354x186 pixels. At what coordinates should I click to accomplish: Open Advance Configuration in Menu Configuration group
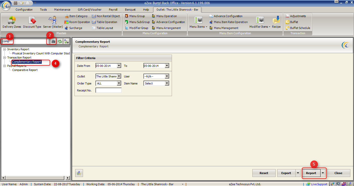(169, 22)
